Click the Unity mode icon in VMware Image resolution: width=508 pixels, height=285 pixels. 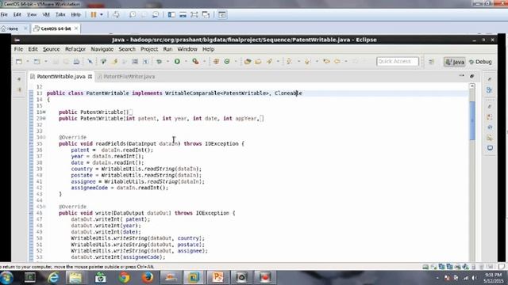pos(206,14)
